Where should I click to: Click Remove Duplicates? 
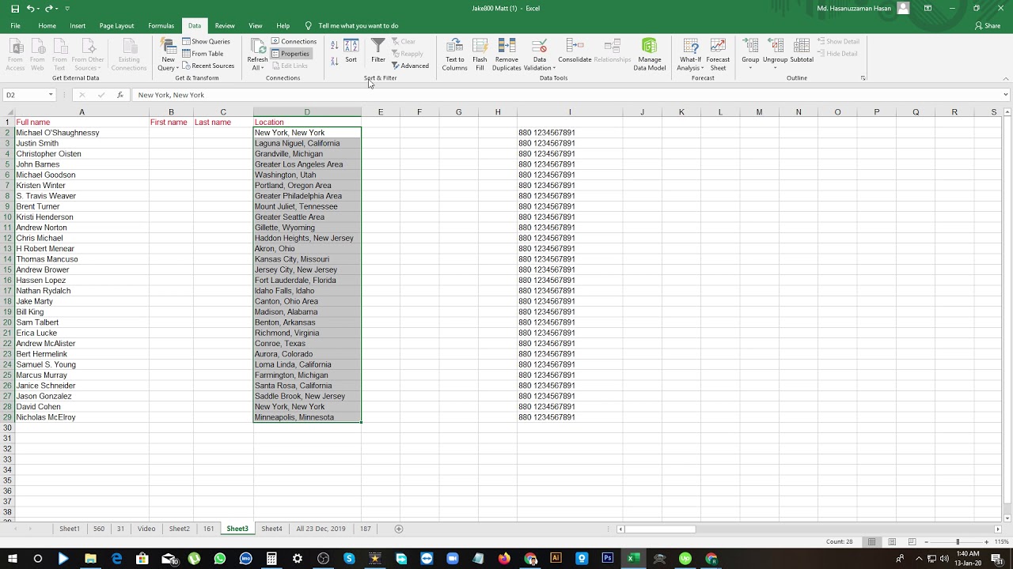506,55
